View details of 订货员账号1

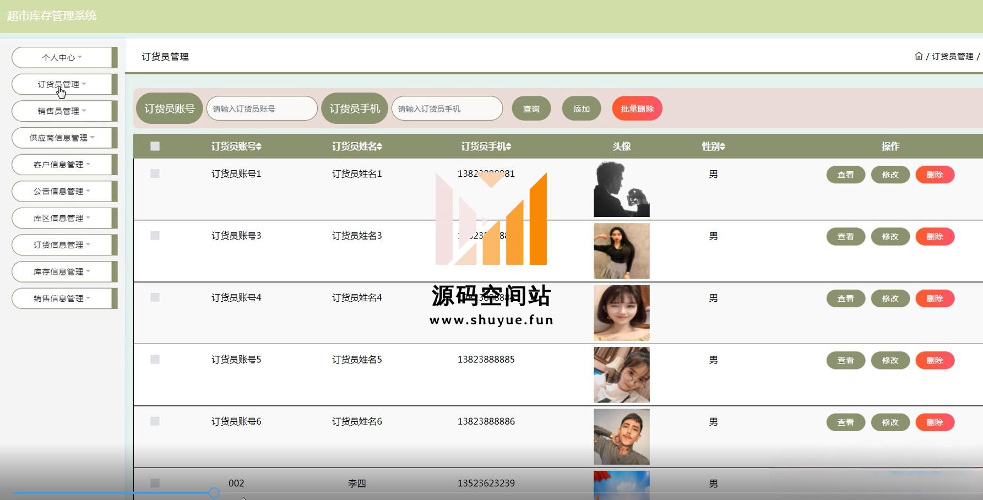846,175
